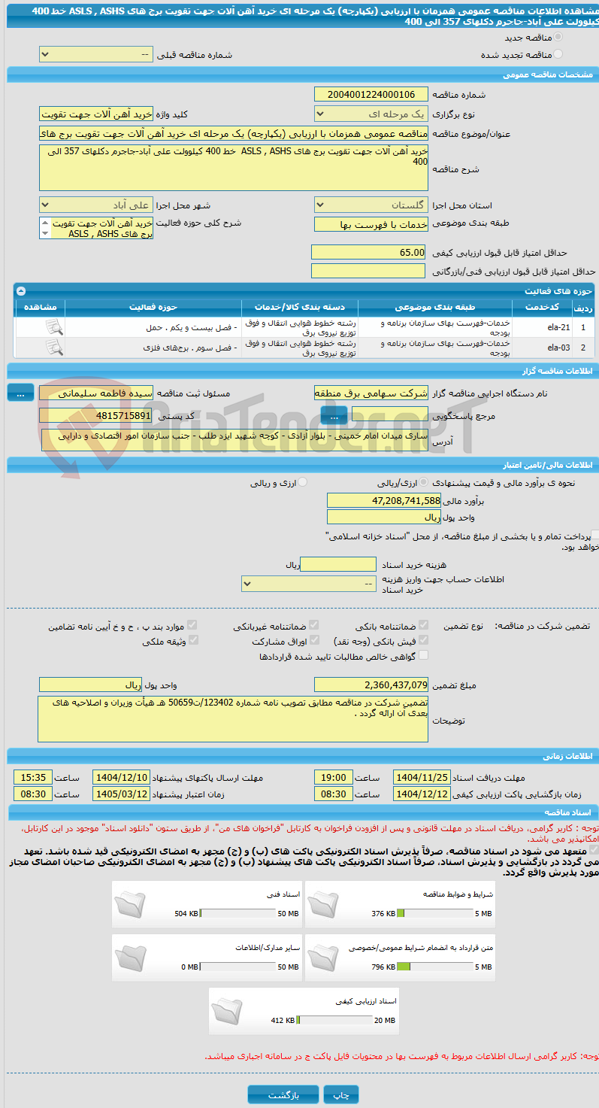Click the بازگشت back button
This screenshot has height=1108, width=599.
(283, 1094)
